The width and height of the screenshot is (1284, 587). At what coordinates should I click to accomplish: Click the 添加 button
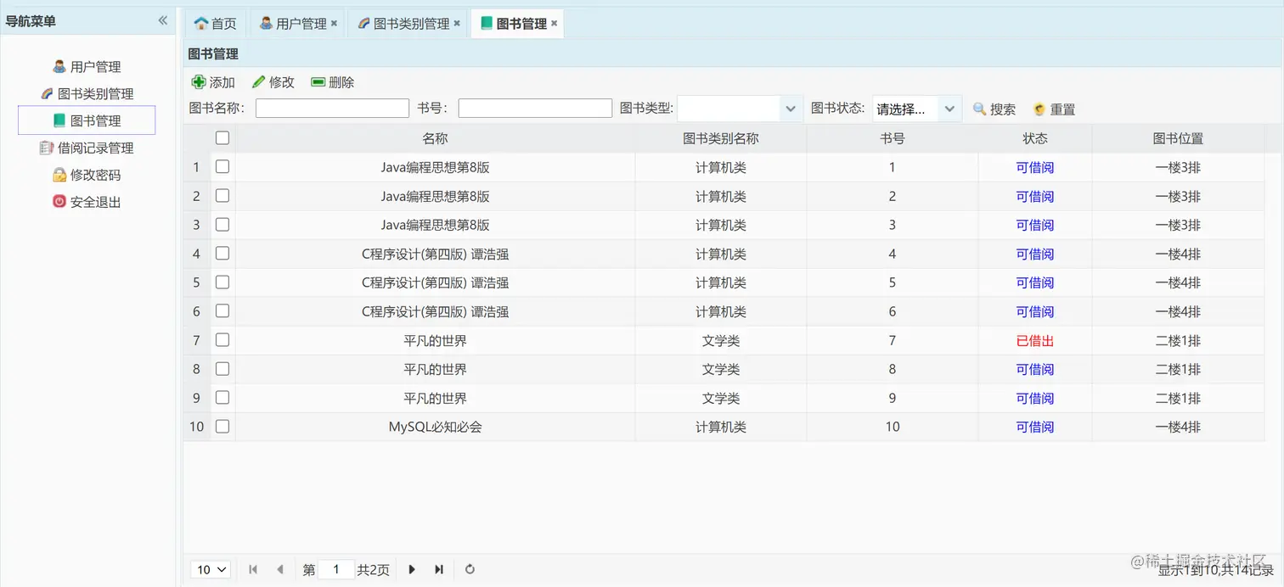coord(213,82)
